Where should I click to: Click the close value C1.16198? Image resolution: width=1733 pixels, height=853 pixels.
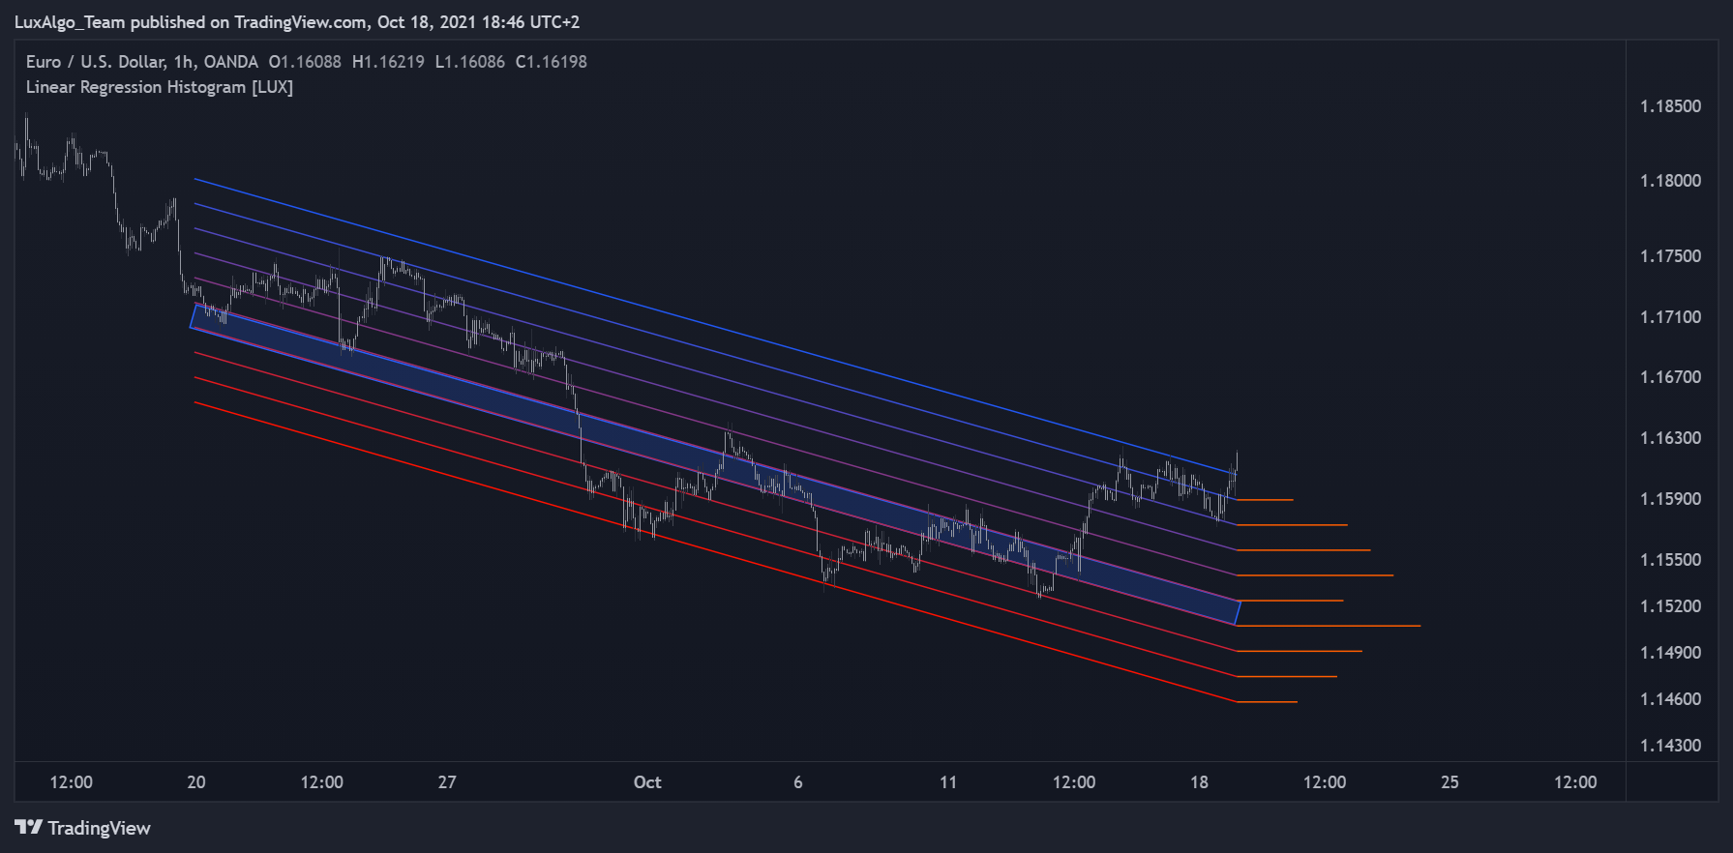point(552,62)
